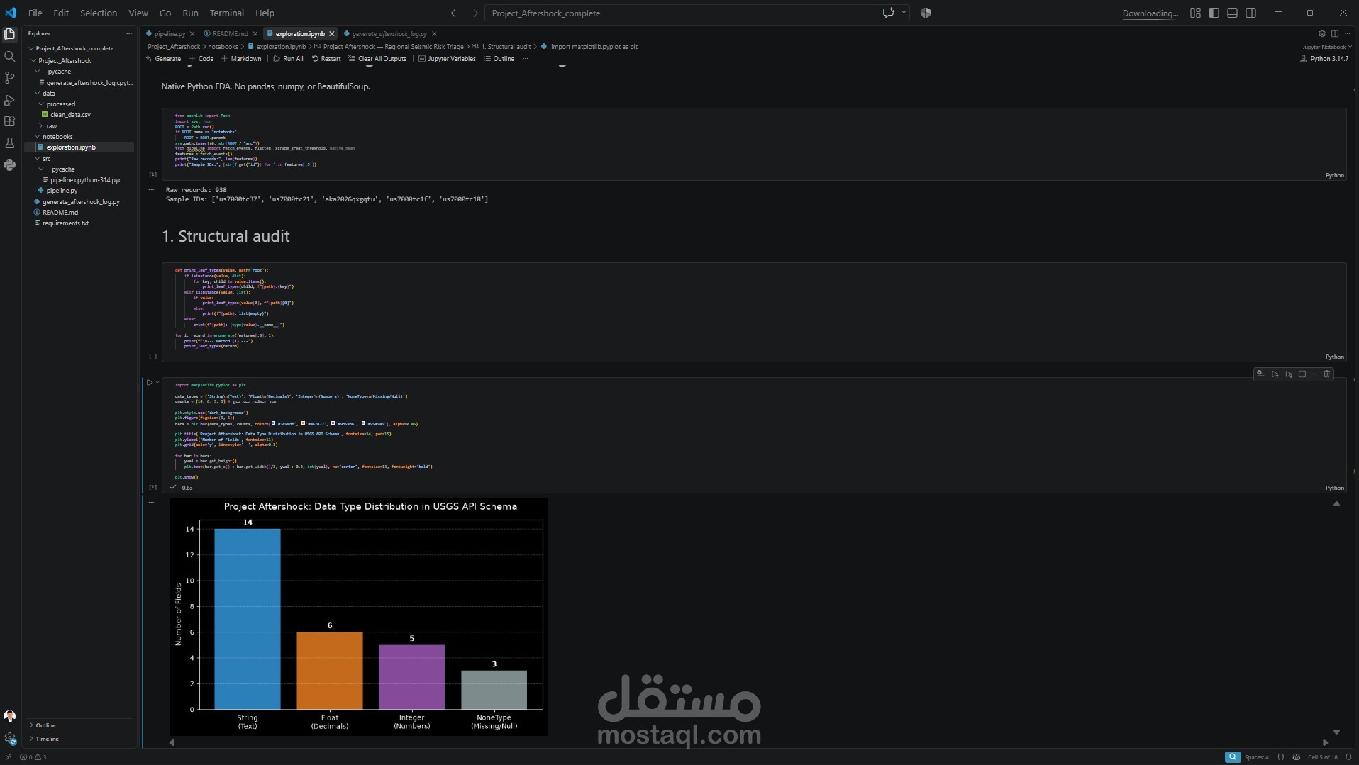Split the current notebook cell
This screenshot has height=765, width=1359.
[x=1302, y=374]
